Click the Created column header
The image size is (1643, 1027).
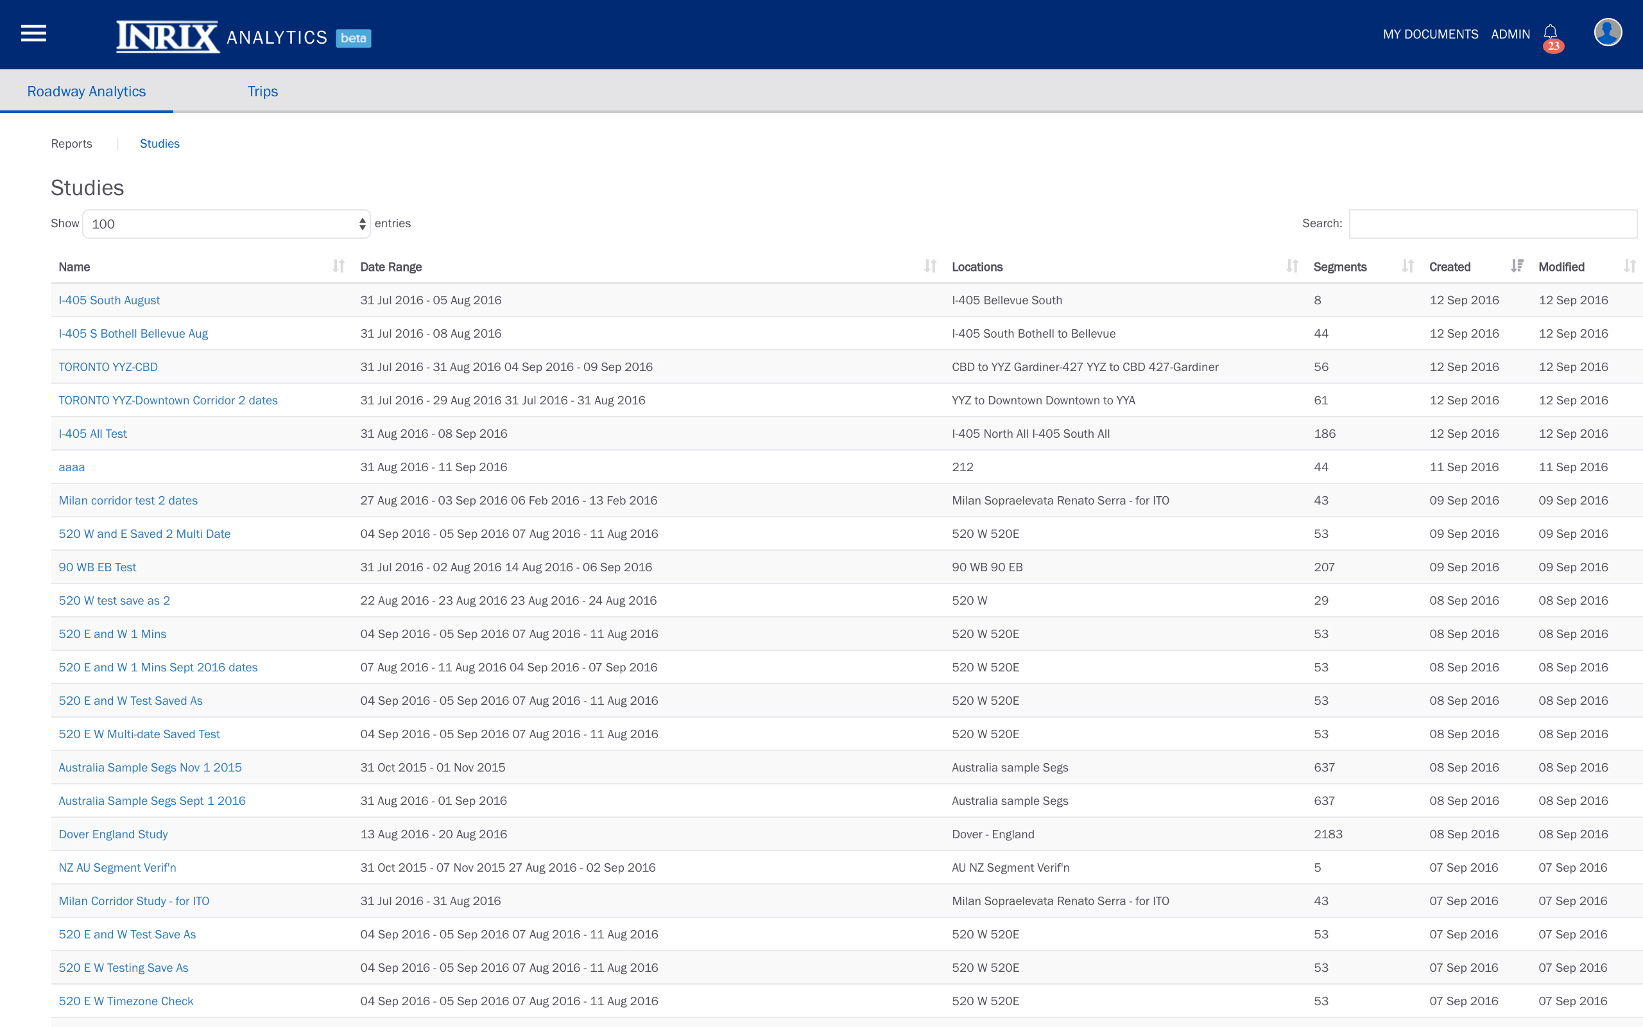pos(1450,267)
